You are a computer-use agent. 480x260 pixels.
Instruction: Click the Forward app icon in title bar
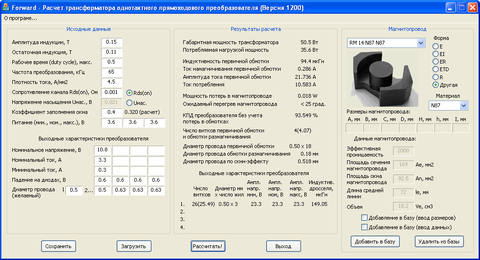[x=6, y=7]
